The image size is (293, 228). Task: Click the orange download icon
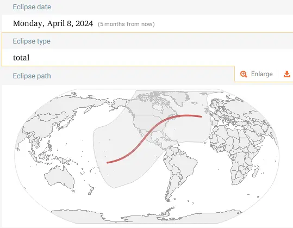click(x=287, y=74)
